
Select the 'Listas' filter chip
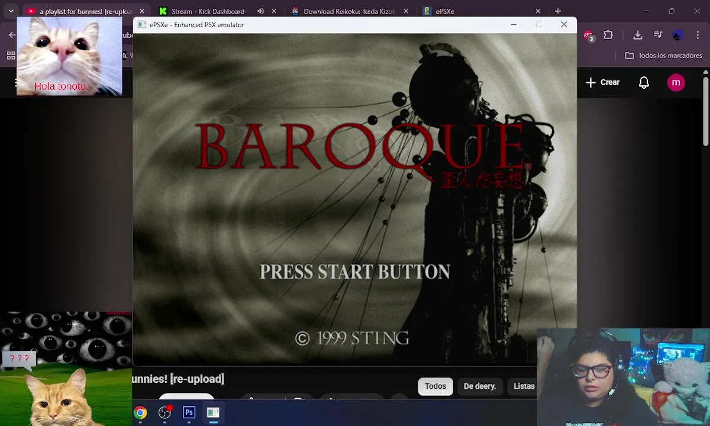[x=522, y=386]
